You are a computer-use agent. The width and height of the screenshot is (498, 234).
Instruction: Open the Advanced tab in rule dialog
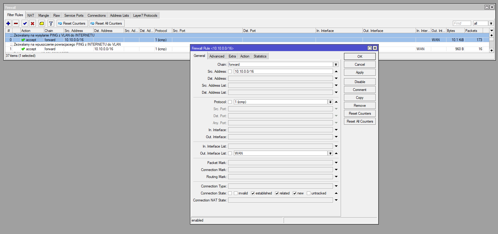click(217, 56)
